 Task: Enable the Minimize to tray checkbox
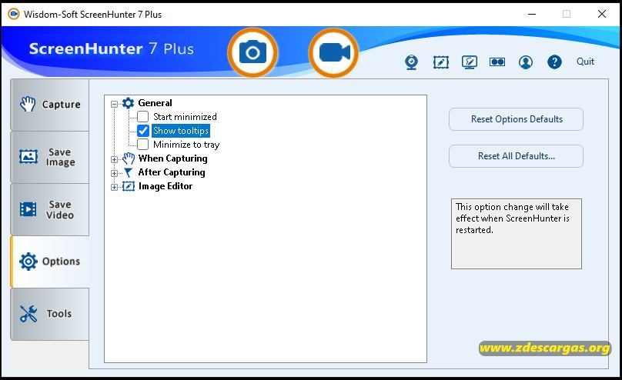coord(143,145)
